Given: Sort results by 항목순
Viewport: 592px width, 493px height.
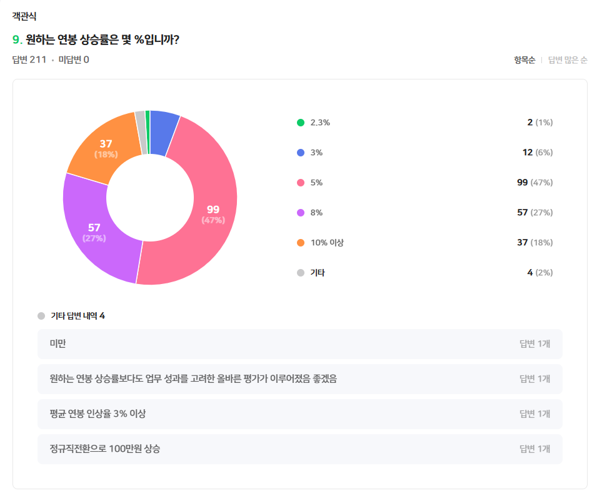Looking at the screenshot, I should pos(524,60).
